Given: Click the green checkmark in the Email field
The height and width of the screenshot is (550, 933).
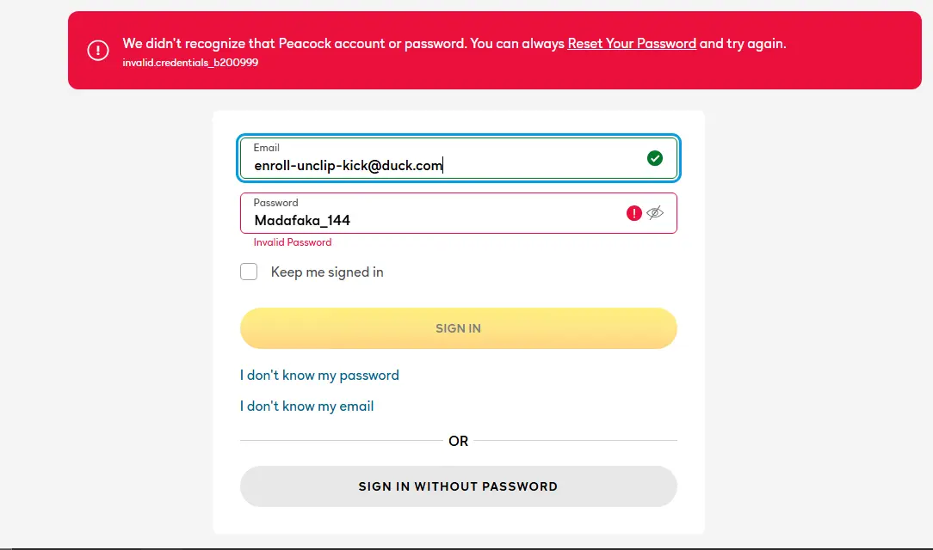Looking at the screenshot, I should [x=654, y=158].
